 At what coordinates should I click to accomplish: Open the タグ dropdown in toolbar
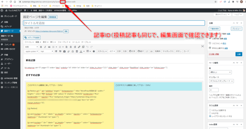[x=112, y=51]
